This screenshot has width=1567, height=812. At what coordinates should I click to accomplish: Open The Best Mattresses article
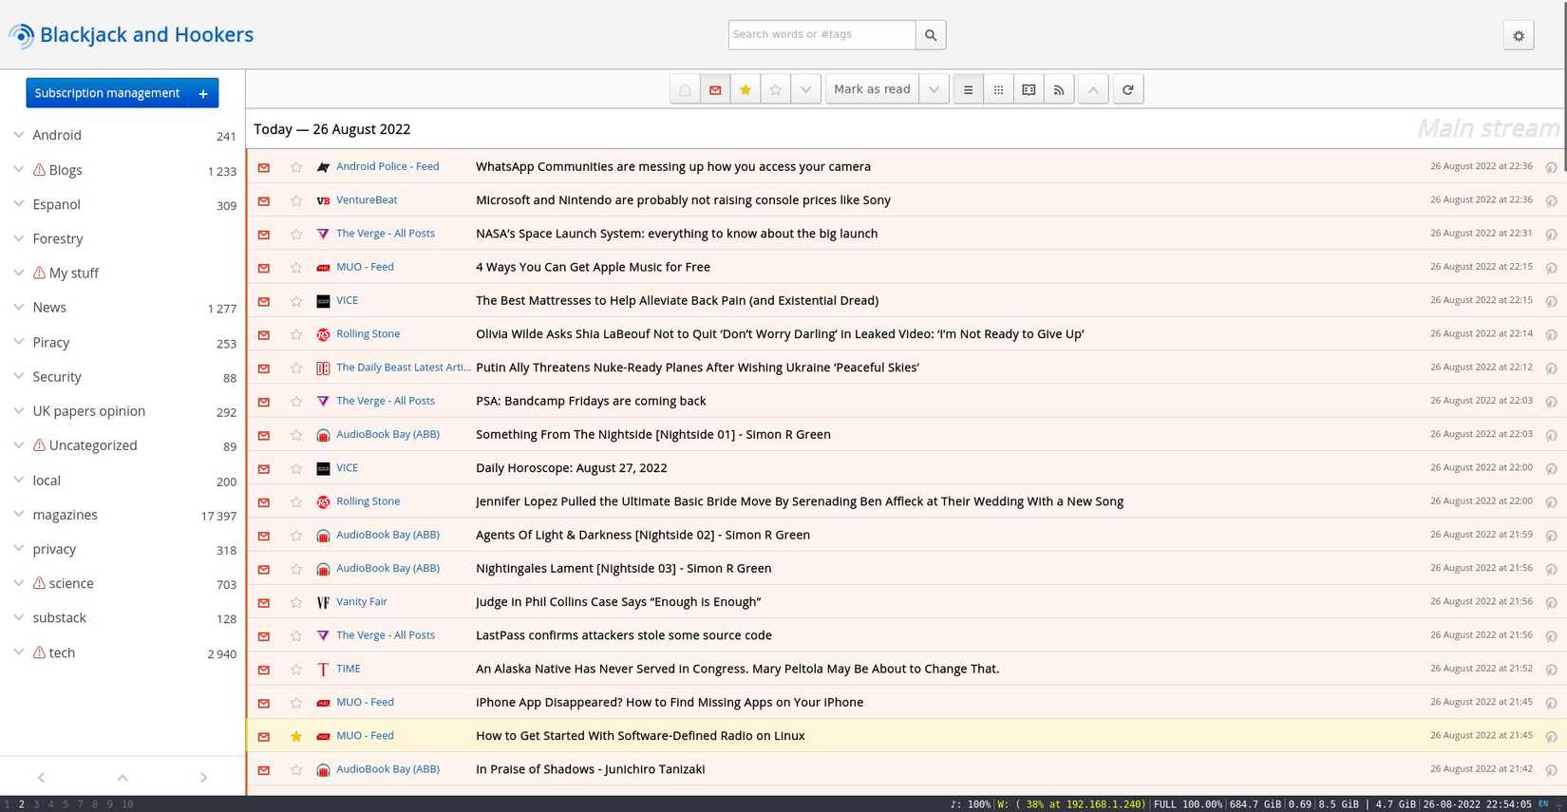pyautogui.click(x=677, y=300)
